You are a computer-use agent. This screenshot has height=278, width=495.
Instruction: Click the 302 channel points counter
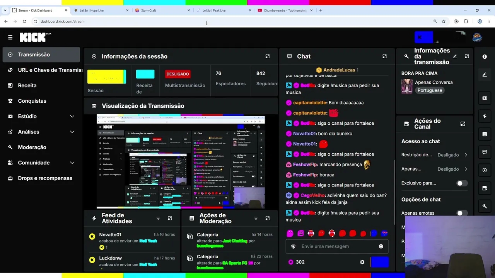pyautogui.click(x=296, y=262)
